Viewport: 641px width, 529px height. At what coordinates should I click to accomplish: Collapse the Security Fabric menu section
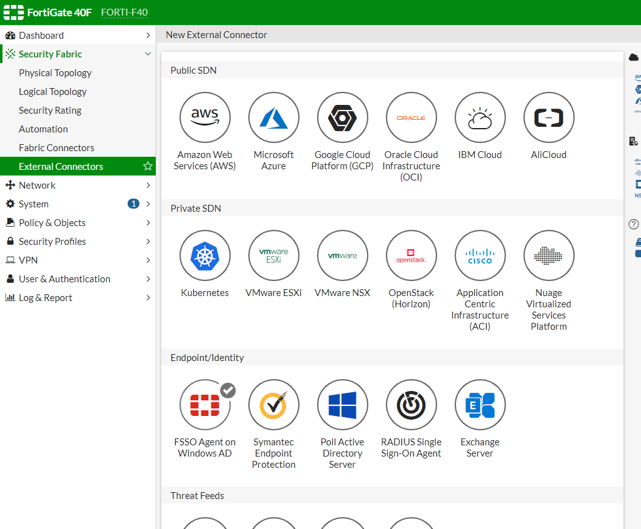click(x=148, y=54)
